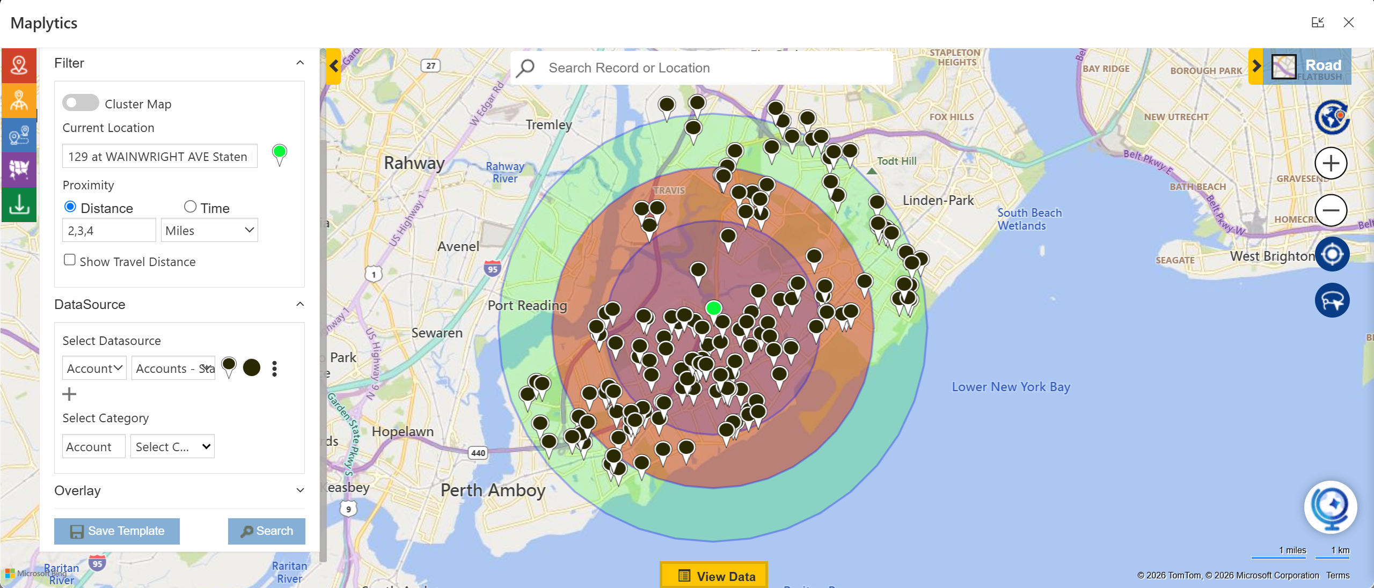Screen dimensions: 1374x588
Task: Switch the Road map style
Action: (x=1307, y=67)
